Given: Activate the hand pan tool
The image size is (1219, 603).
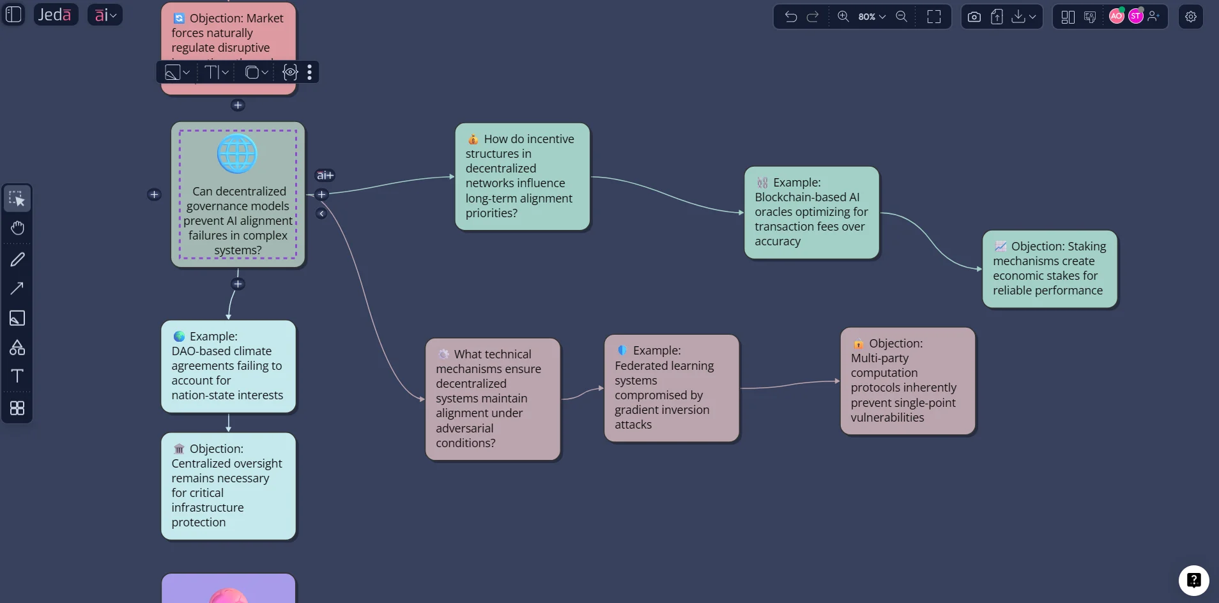Looking at the screenshot, I should 17,228.
